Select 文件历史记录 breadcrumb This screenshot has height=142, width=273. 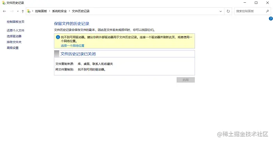(81, 11)
